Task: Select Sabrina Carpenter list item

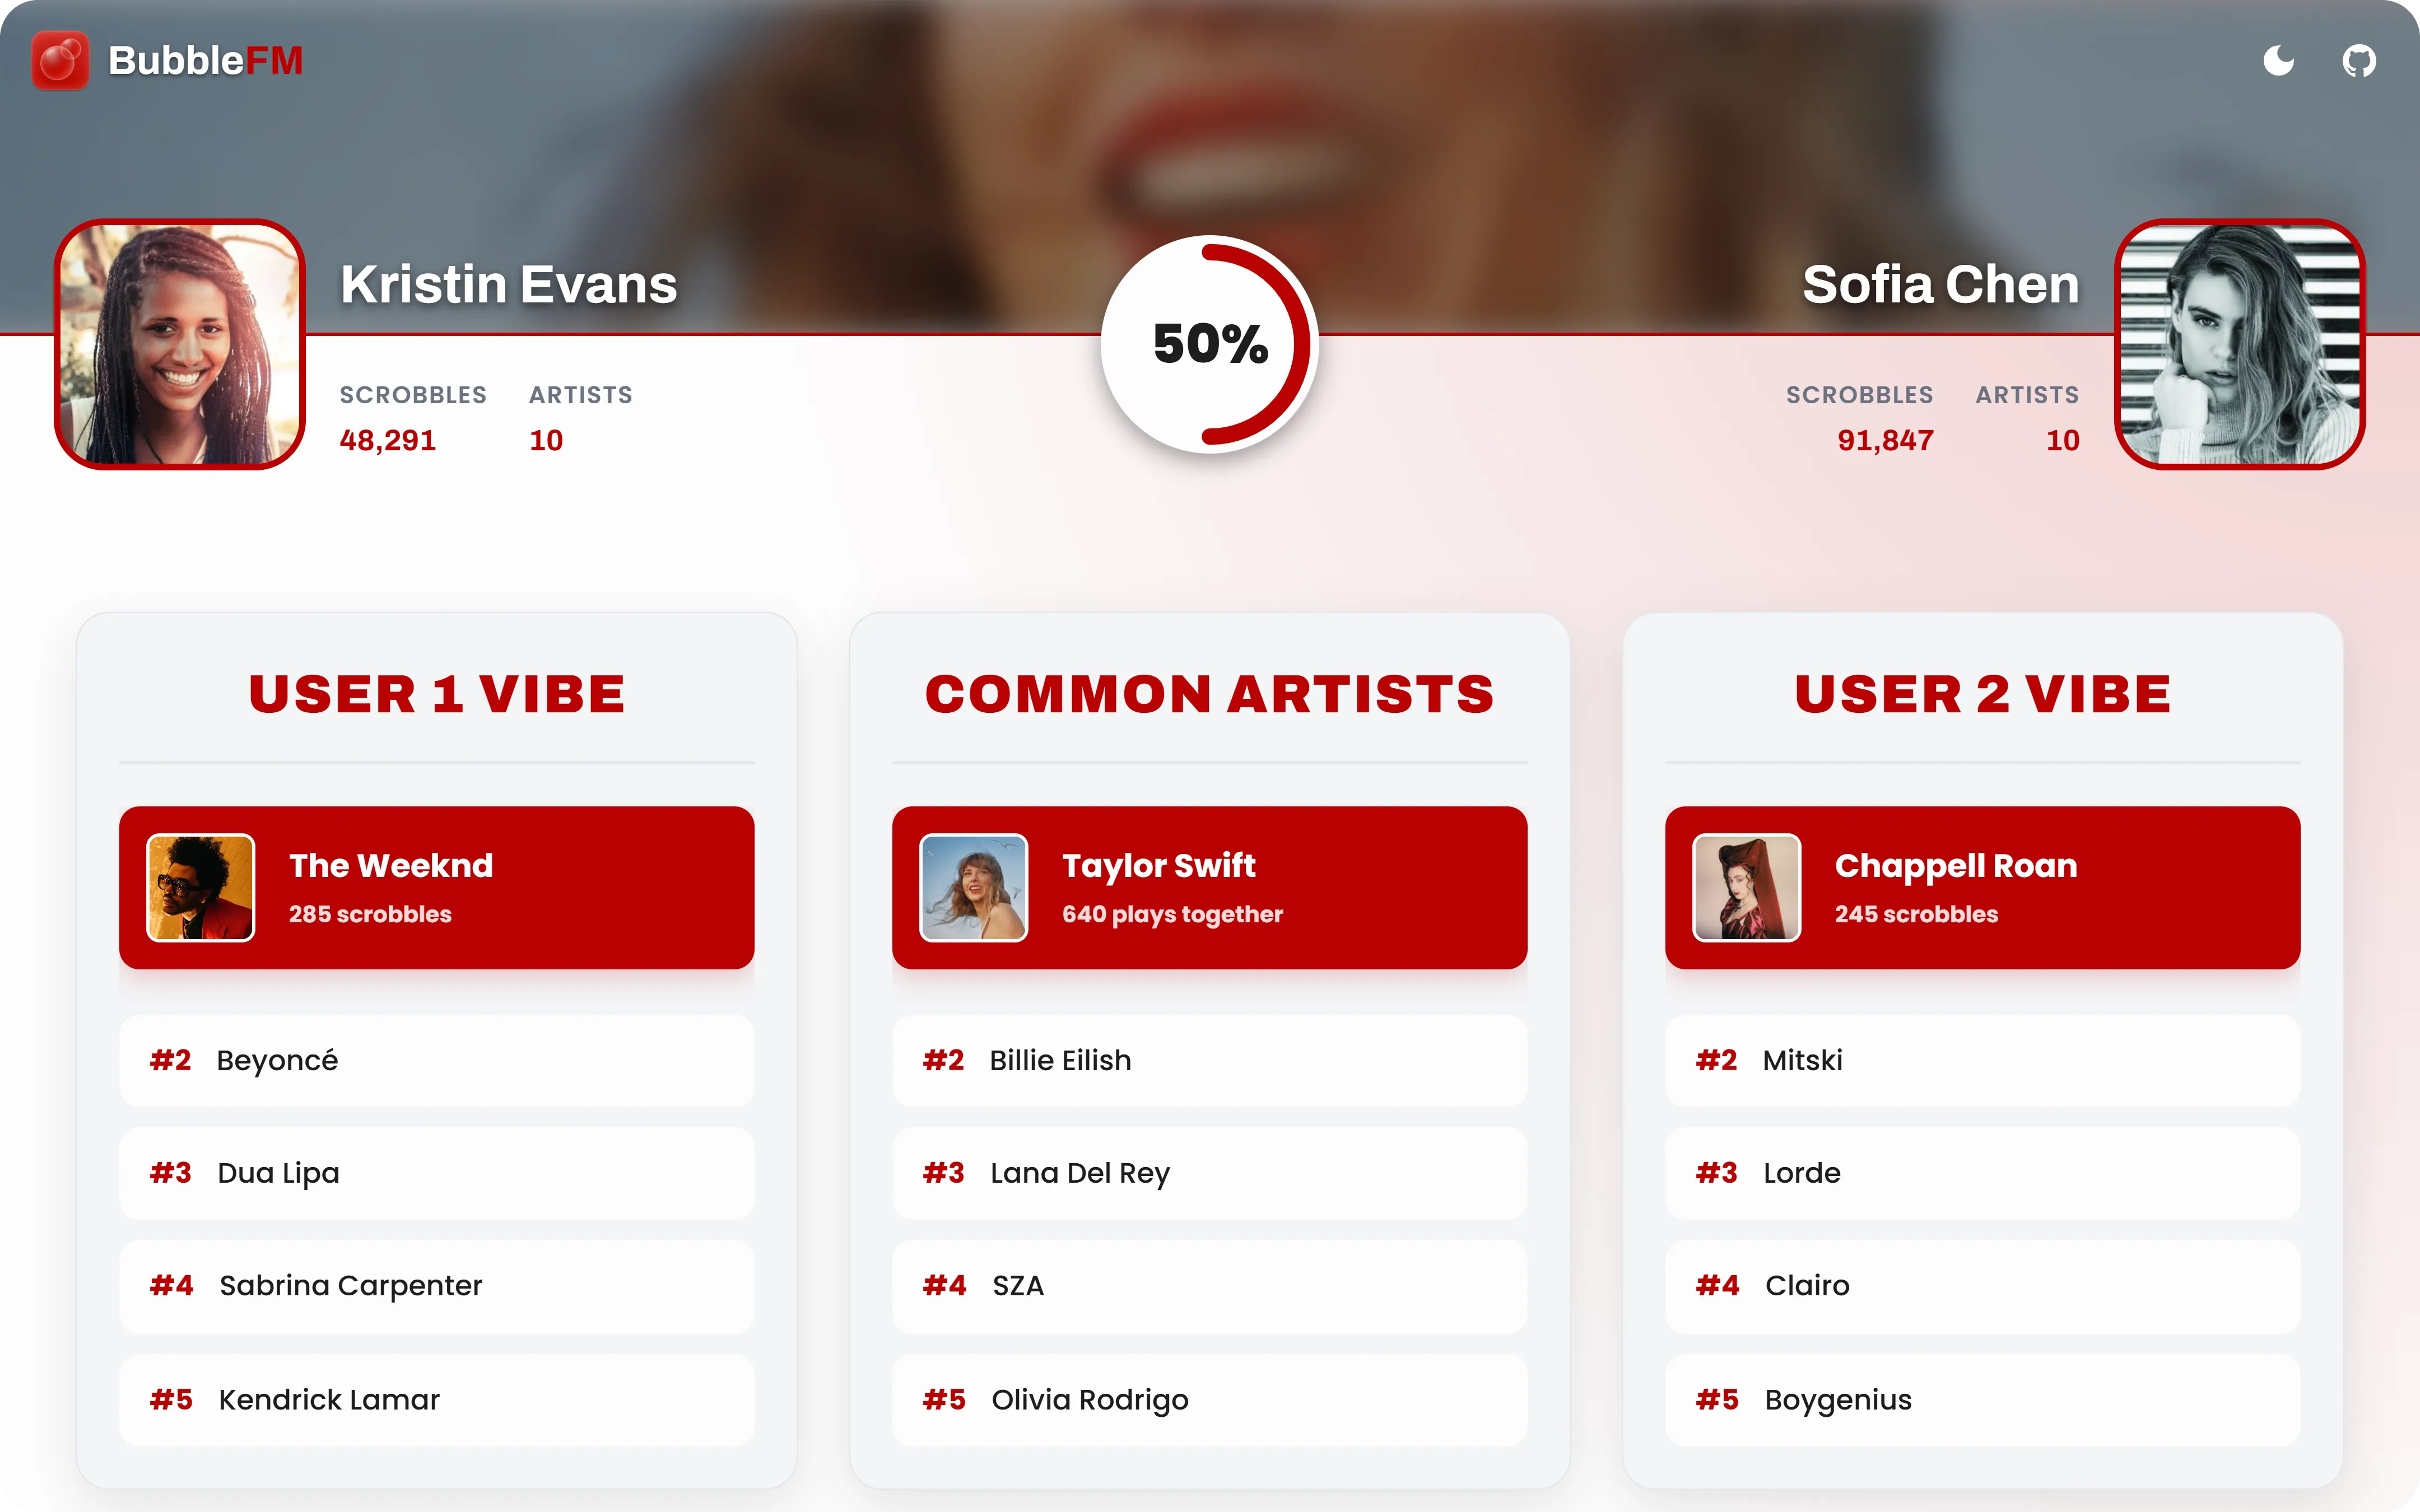Action: point(437,1286)
